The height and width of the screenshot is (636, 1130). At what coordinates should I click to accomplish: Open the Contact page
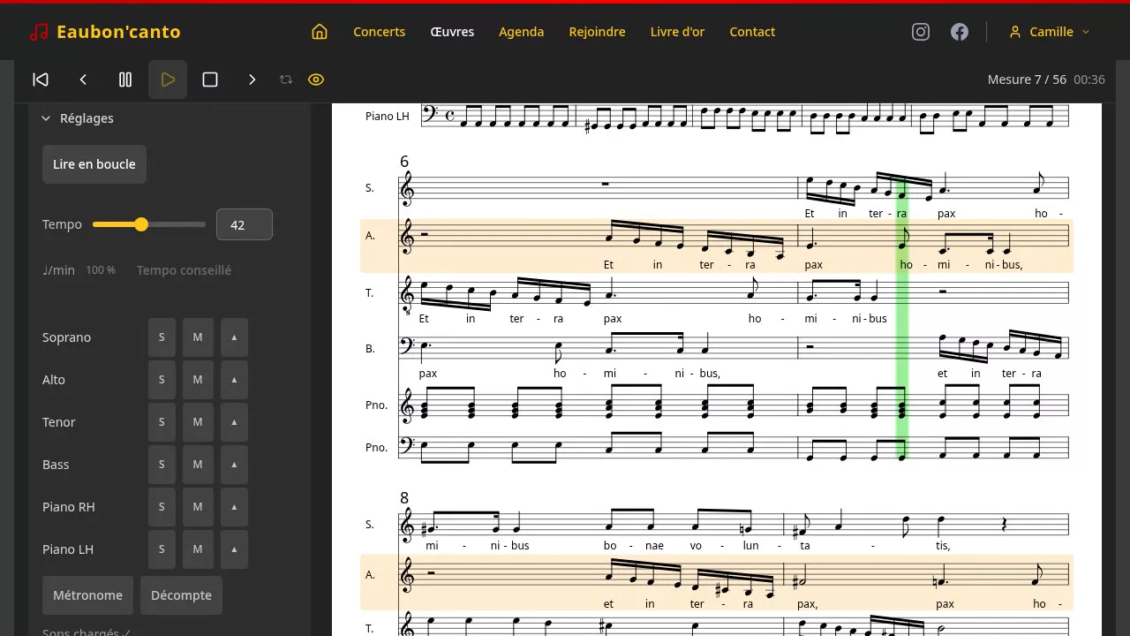(x=752, y=32)
